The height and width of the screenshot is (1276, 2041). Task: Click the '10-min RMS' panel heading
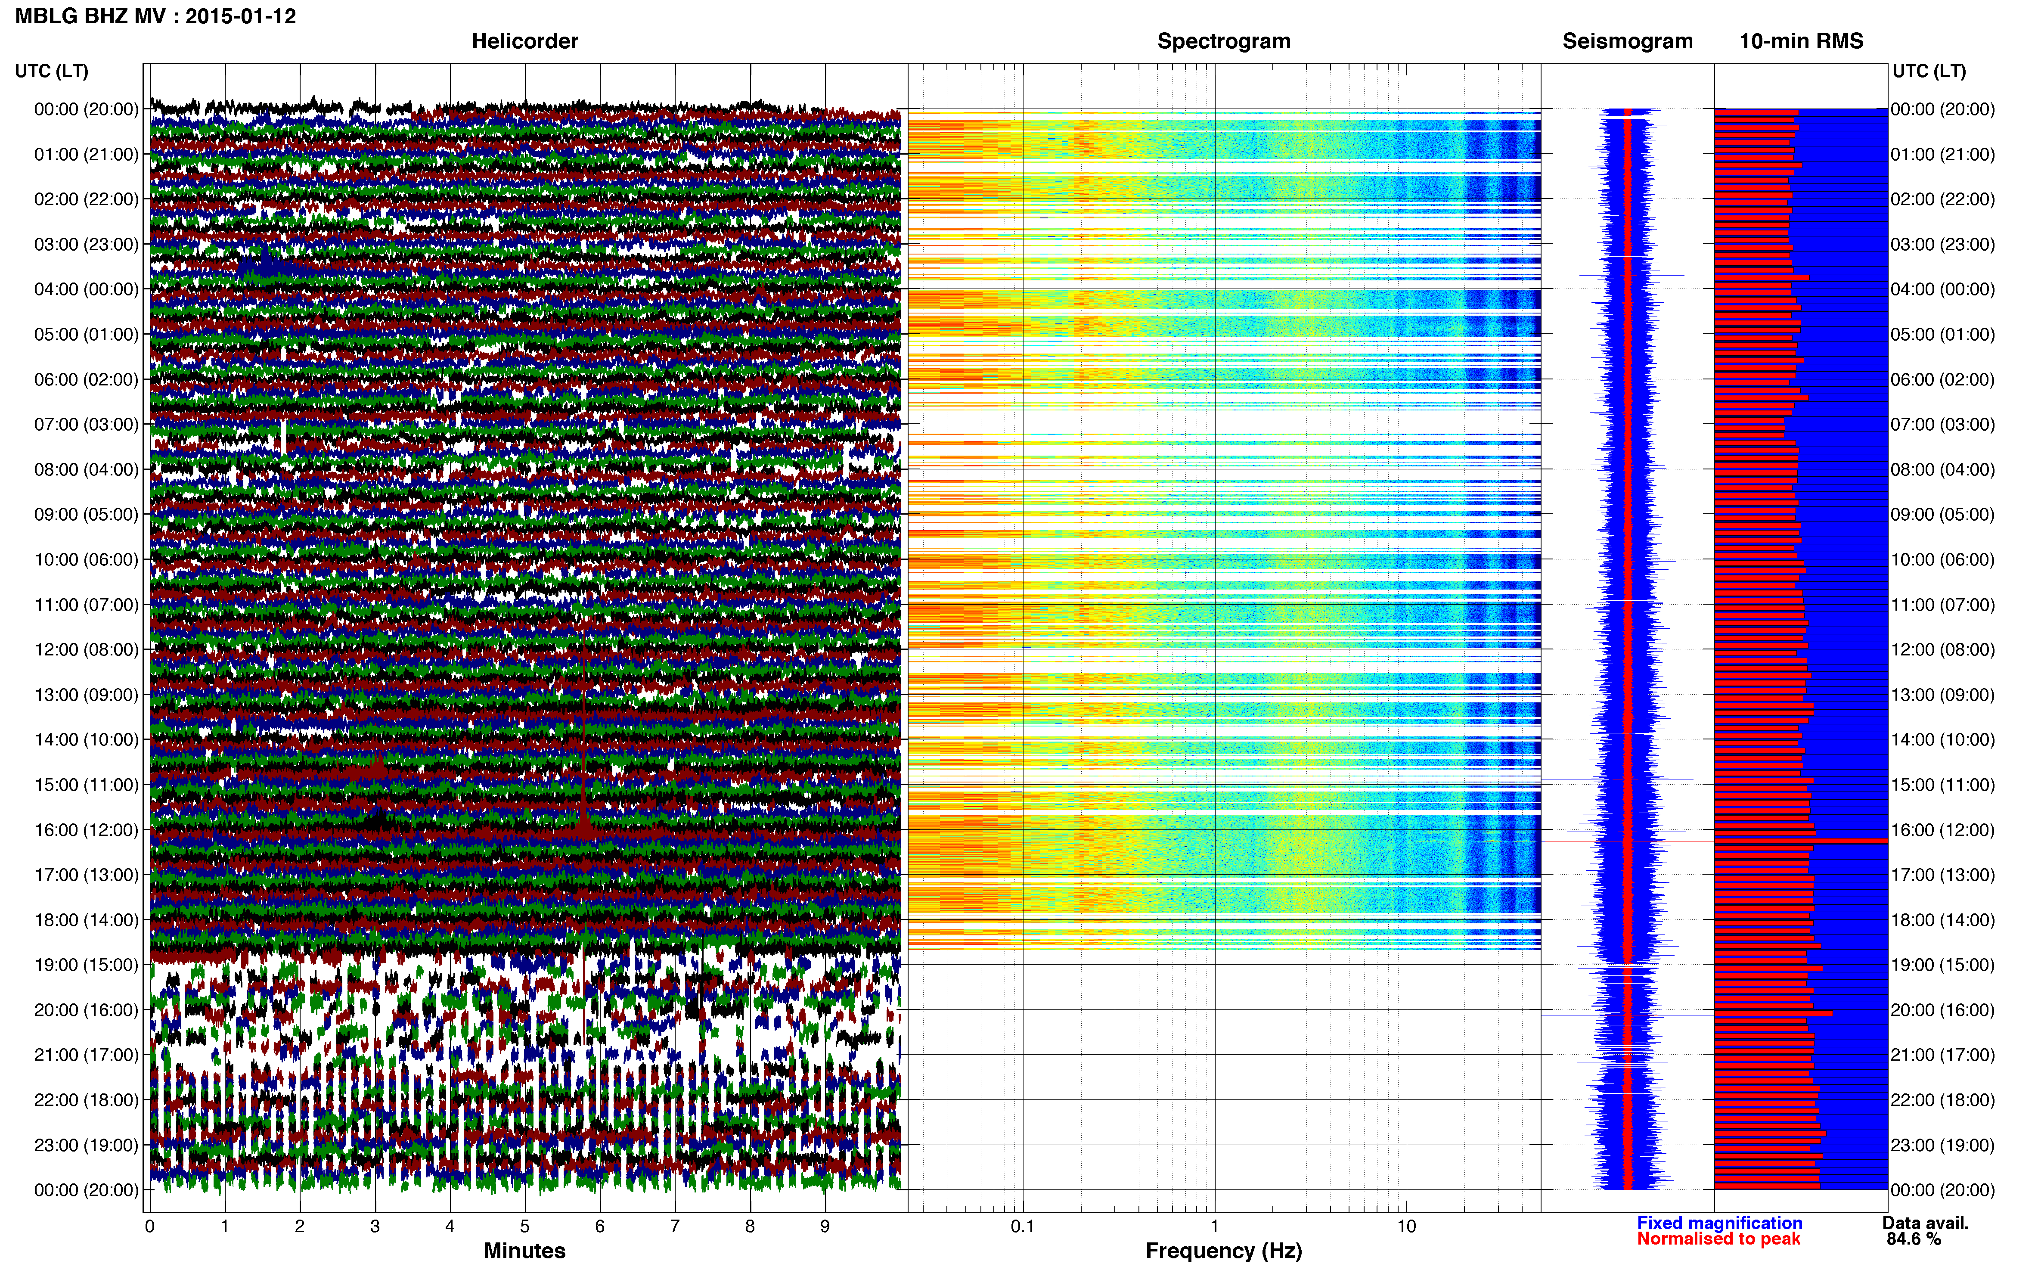click(1802, 41)
